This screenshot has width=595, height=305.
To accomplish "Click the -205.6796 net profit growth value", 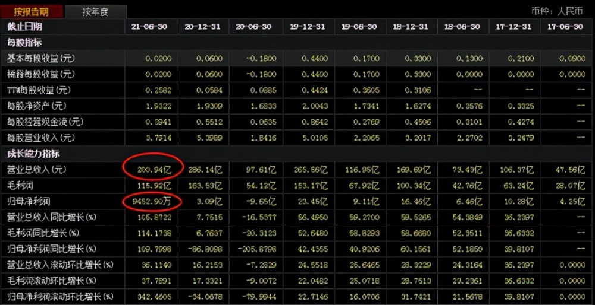I will click(257, 249).
